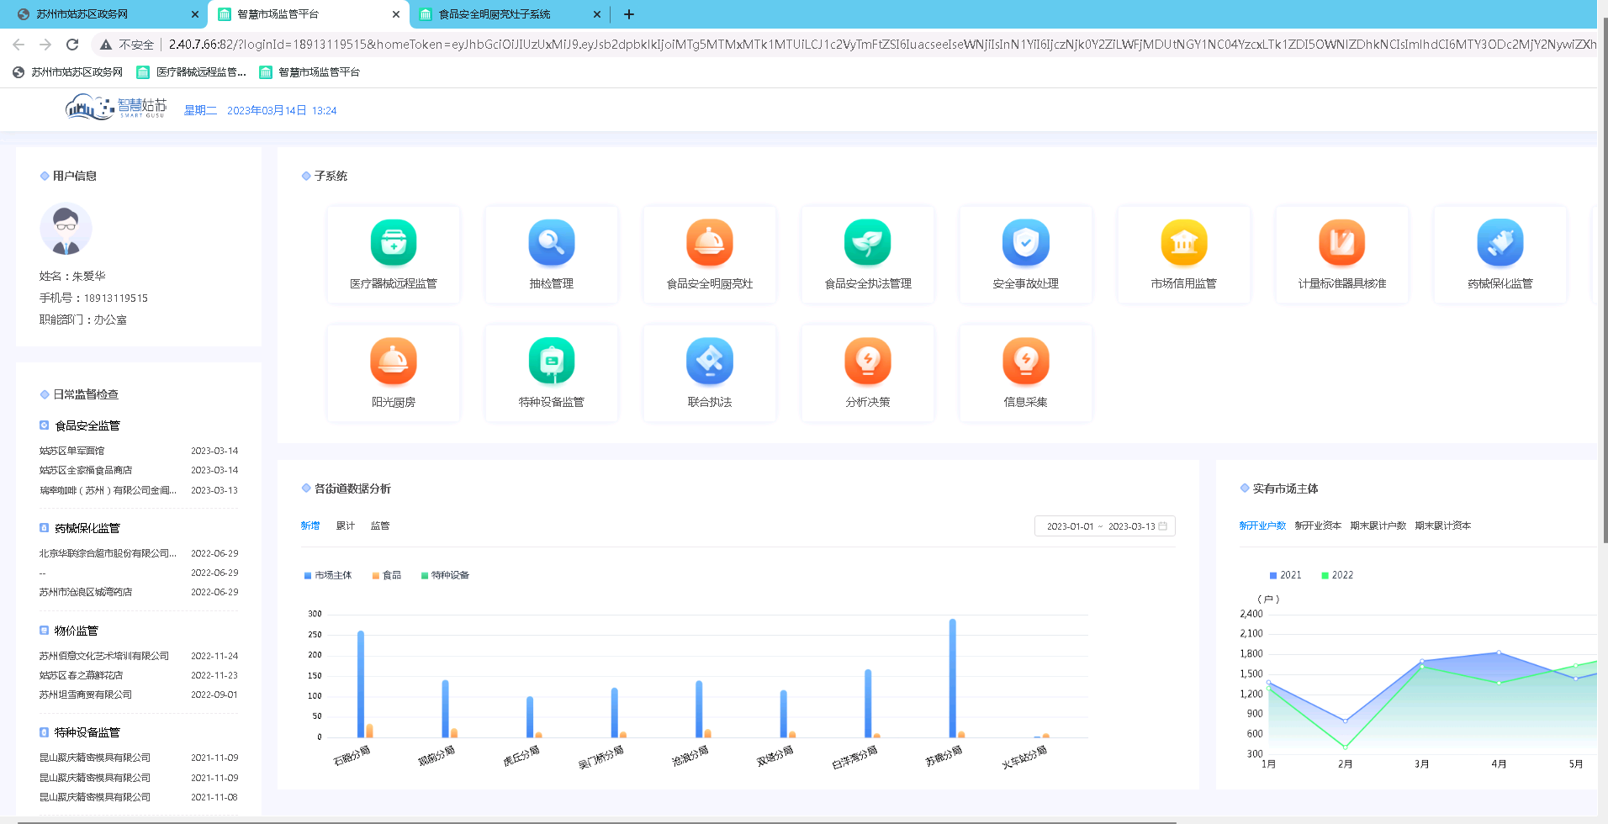This screenshot has width=1608, height=824.
Task: Open the date range picker
Action: [x=1104, y=526]
